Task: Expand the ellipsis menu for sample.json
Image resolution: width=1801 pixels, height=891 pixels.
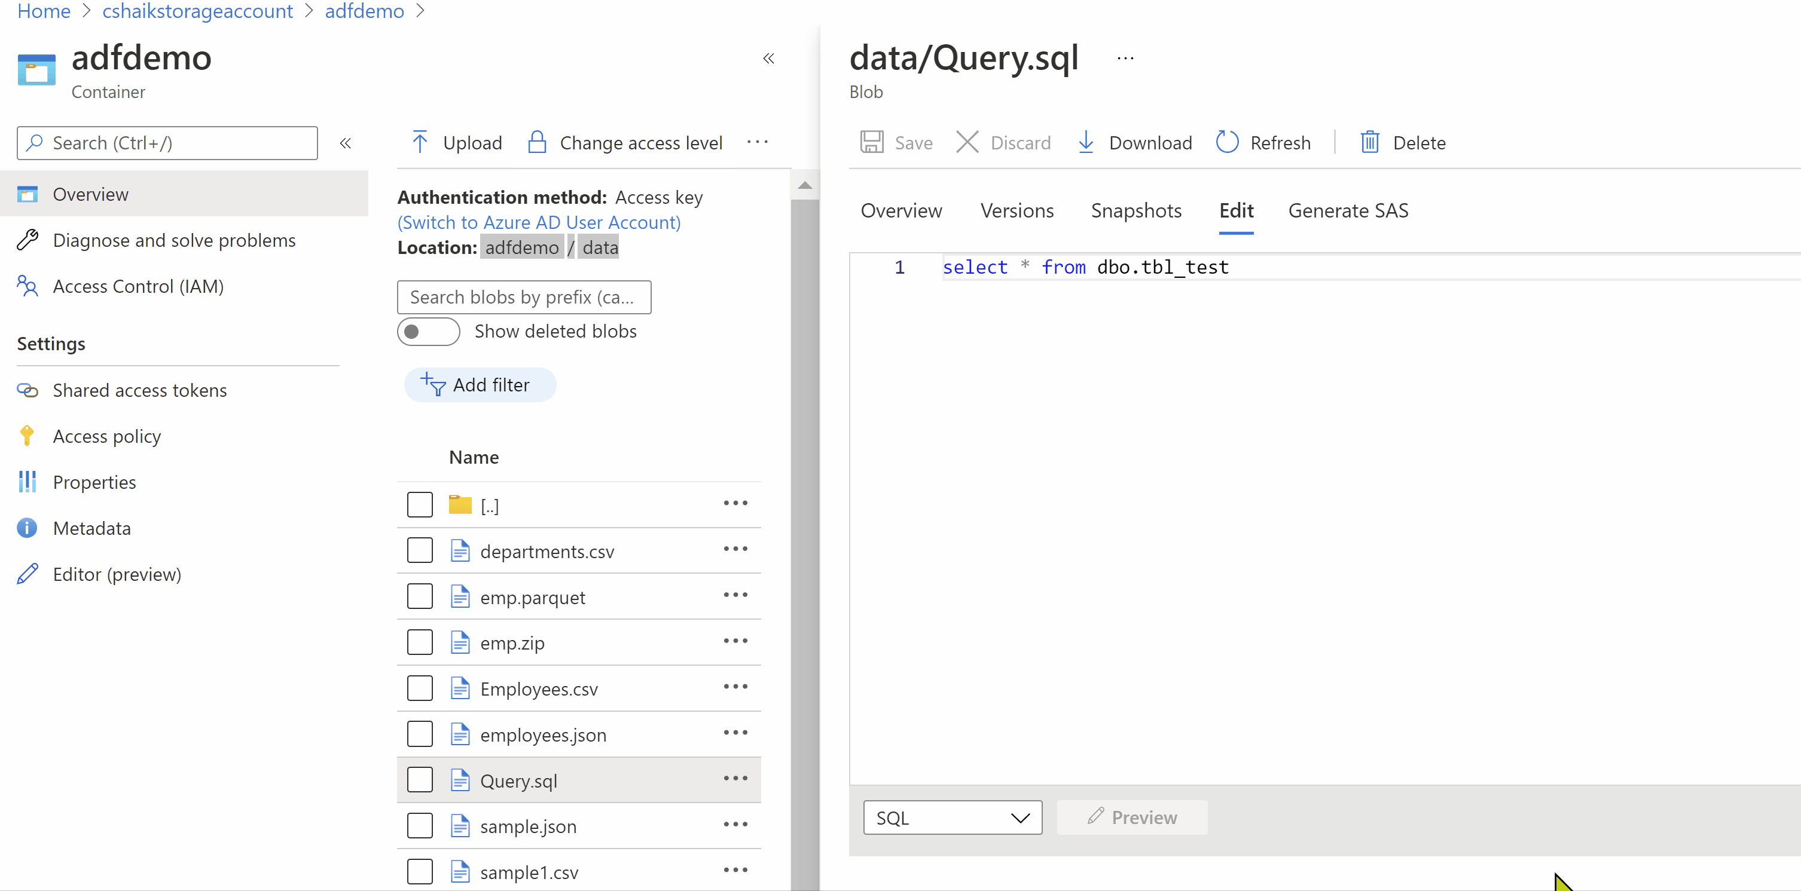Action: point(736,826)
